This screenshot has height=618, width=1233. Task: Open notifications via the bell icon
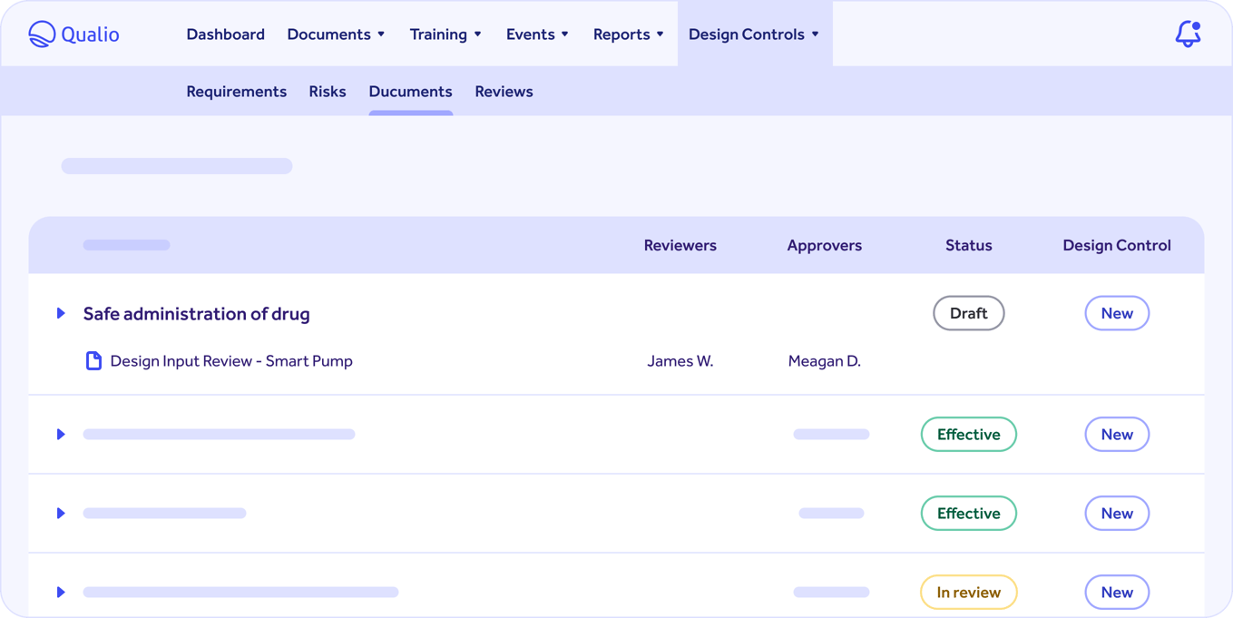[1189, 34]
